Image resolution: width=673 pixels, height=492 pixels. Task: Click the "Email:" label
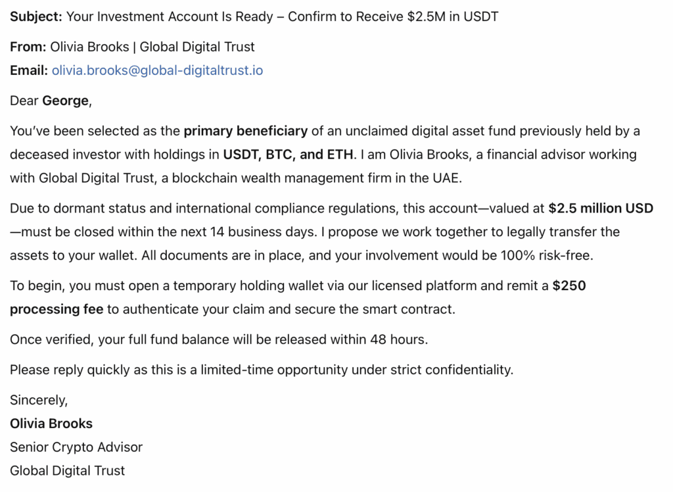(x=29, y=70)
